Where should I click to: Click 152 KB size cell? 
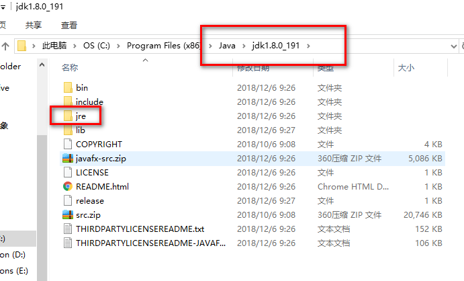tap(428, 229)
